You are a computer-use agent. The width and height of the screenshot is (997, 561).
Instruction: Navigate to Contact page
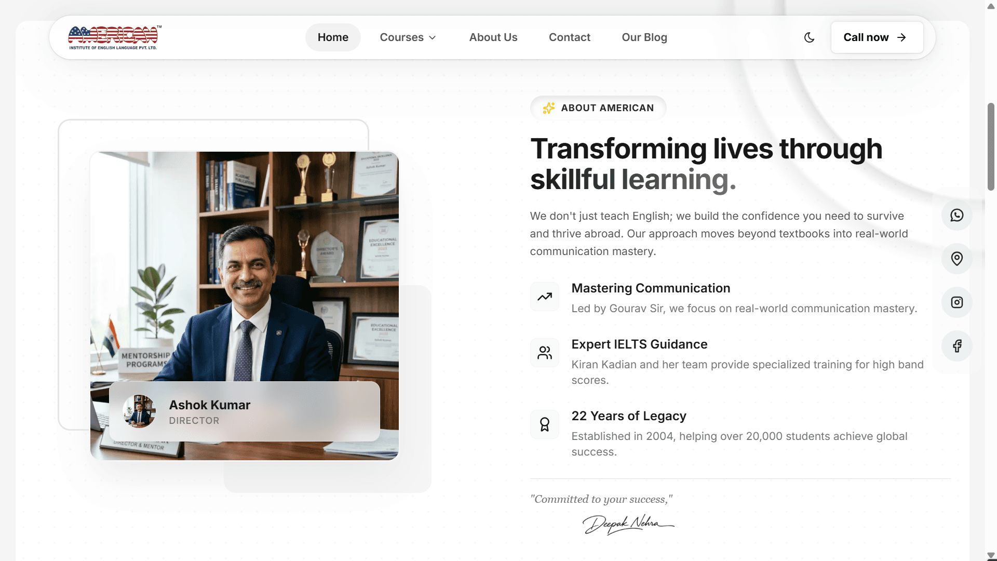click(570, 37)
